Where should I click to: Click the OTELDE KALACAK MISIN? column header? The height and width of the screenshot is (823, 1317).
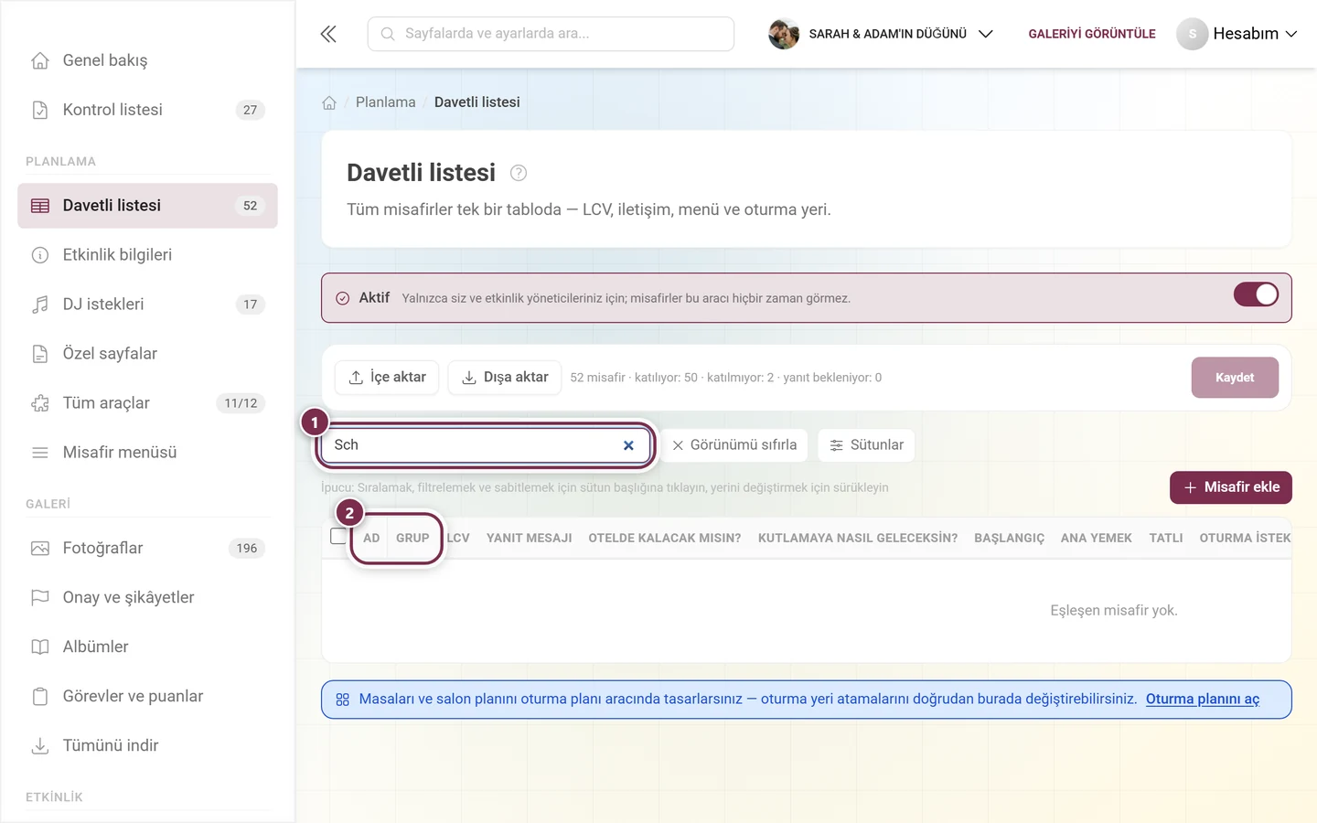click(x=665, y=539)
